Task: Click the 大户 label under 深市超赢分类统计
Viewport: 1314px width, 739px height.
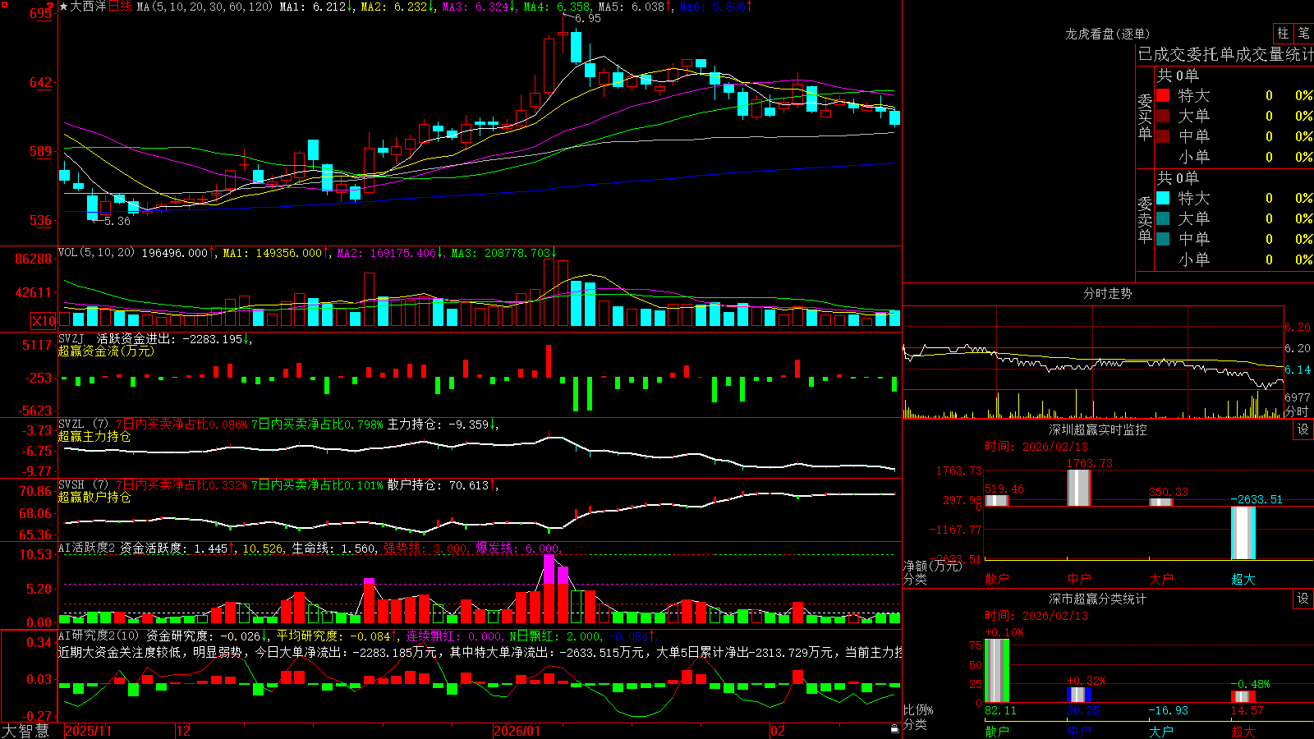Action: [x=1160, y=731]
